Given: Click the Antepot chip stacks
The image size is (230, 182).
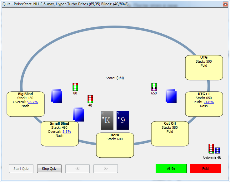Looking at the screenshot, I should (214, 149).
